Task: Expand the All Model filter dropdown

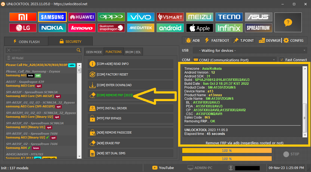Action: pyautogui.click(x=43, y=58)
